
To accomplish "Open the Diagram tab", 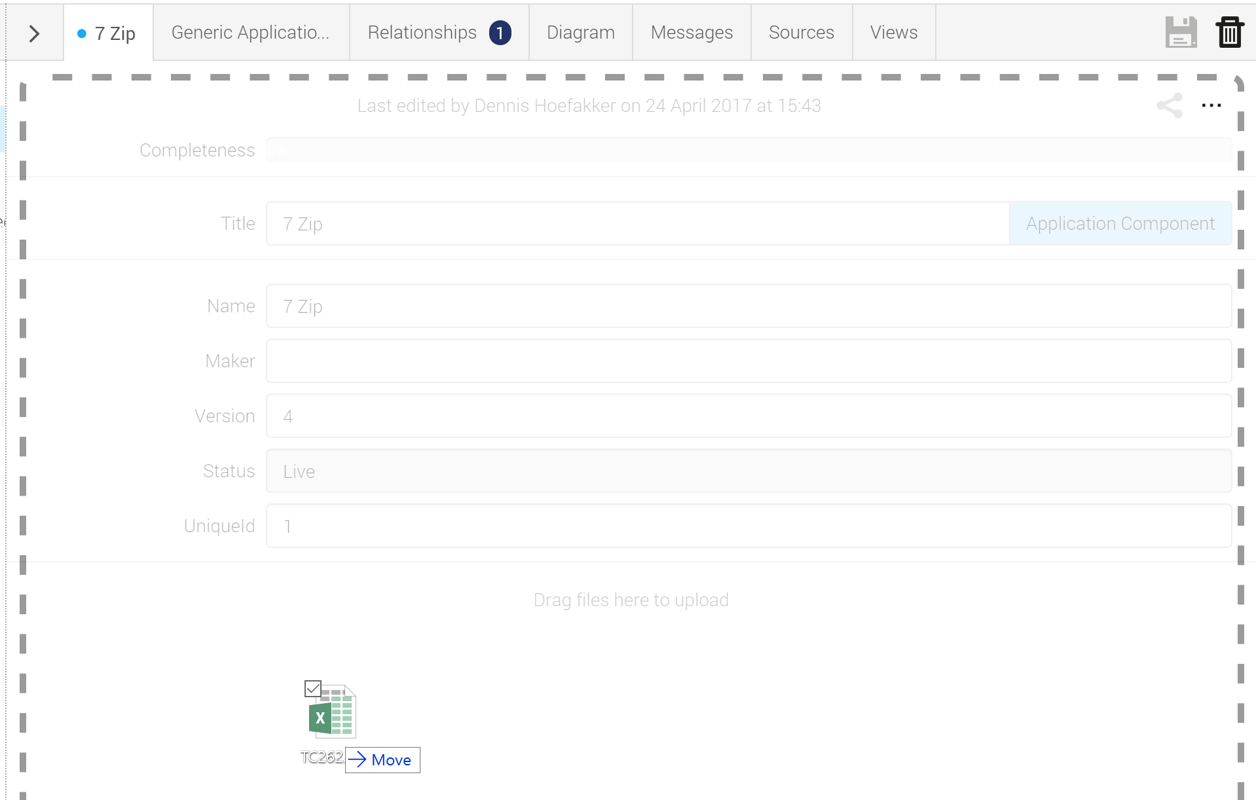I will pyautogui.click(x=580, y=33).
